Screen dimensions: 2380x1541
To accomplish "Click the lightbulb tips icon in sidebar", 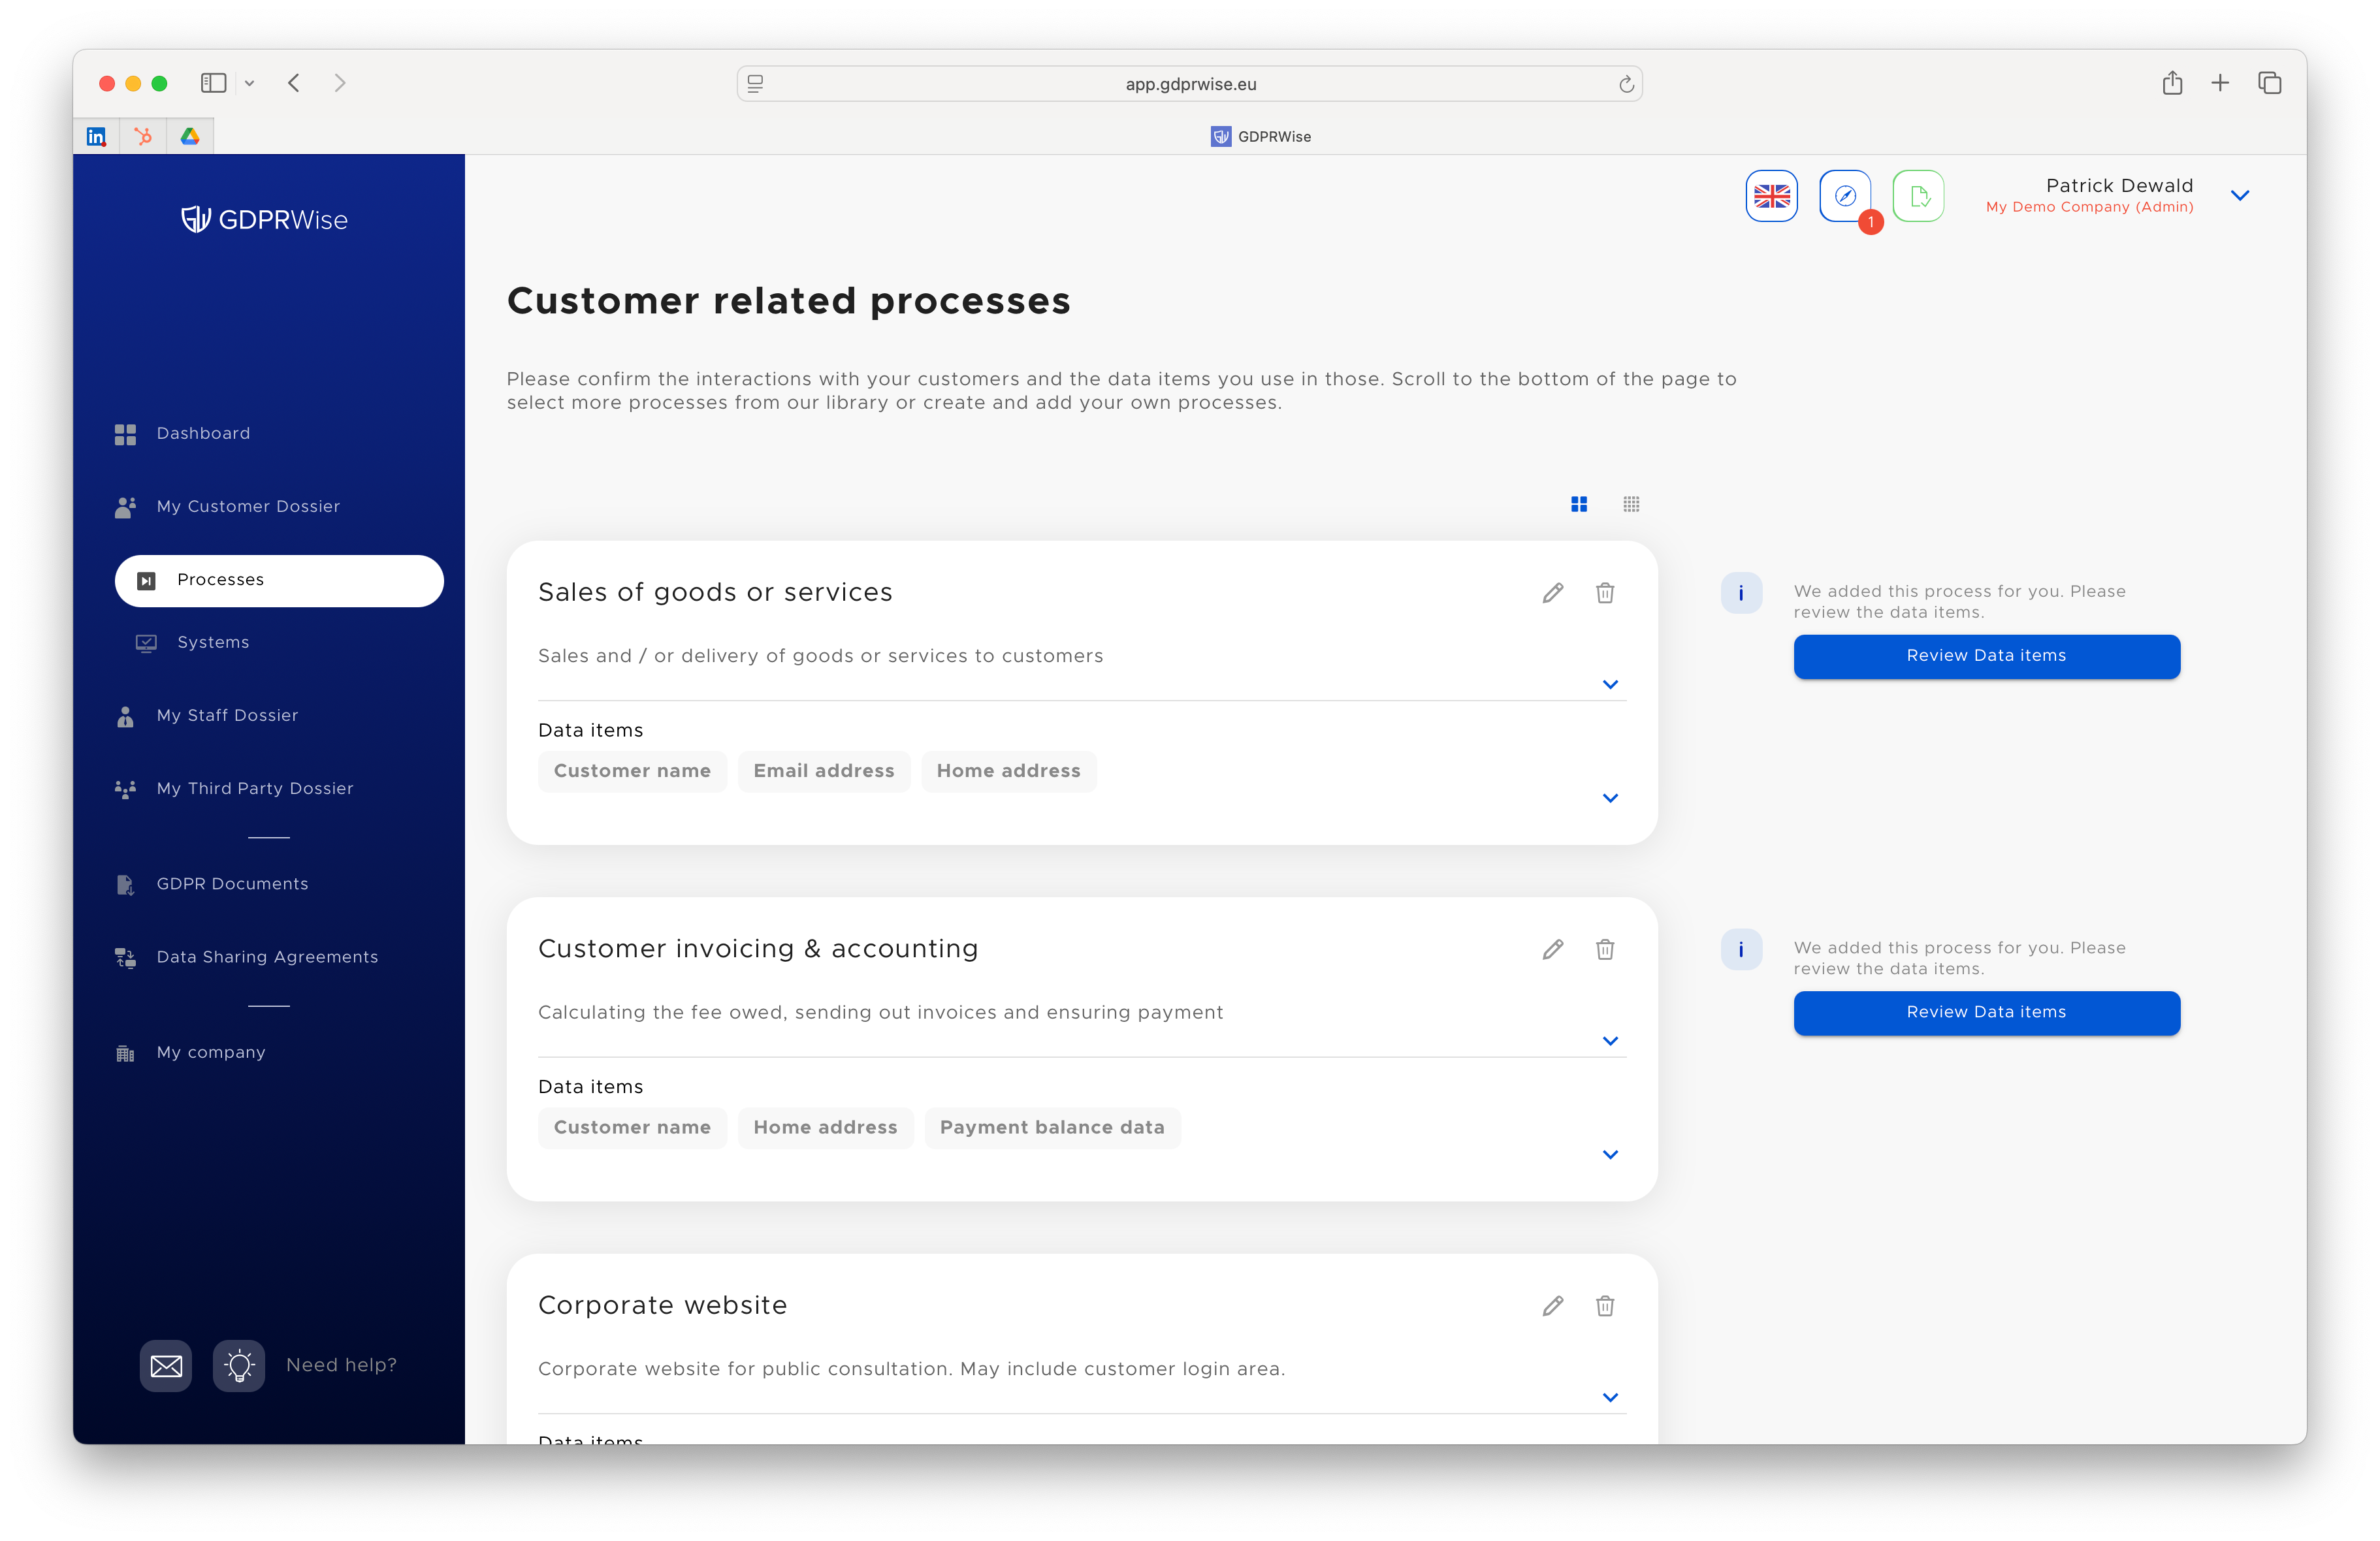I will pyautogui.click(x=239, y=1365).
